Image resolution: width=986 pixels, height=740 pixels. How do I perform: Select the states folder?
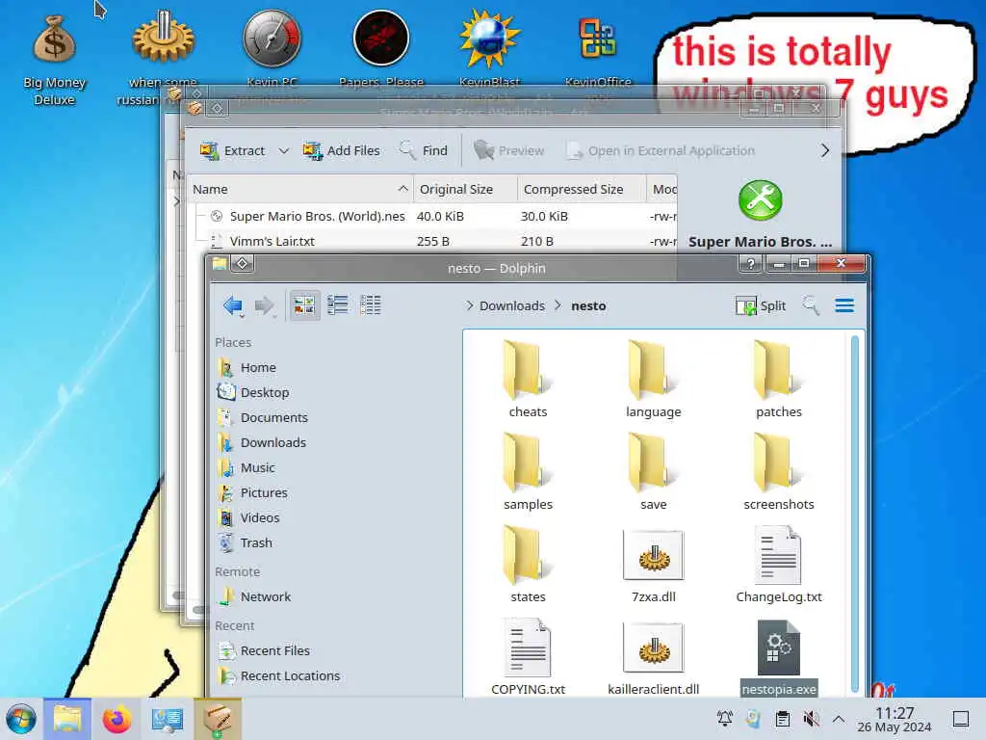528,565
